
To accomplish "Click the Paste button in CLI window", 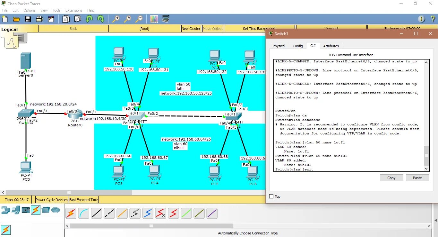I will (x=417, y=178).
